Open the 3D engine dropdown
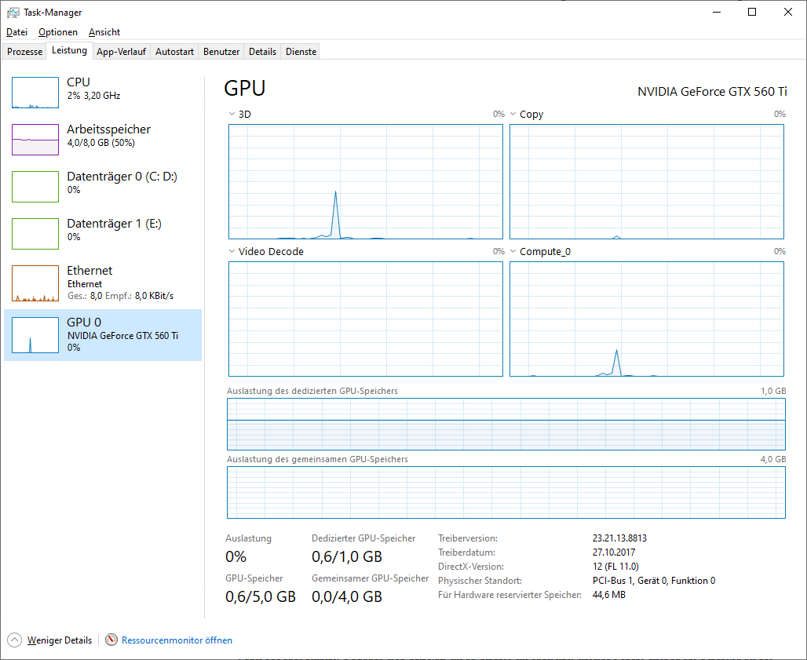Image resolution: width=807 pixels, height=660 pixels. (x=232, y=115)
